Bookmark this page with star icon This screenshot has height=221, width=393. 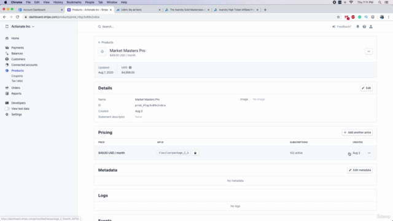[x=338, y=17]
